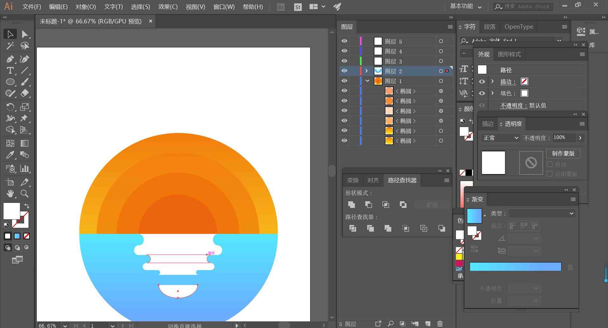608x328 pixels.
Task: Toggle visibility of 图层 4
Action: [344, 51]
